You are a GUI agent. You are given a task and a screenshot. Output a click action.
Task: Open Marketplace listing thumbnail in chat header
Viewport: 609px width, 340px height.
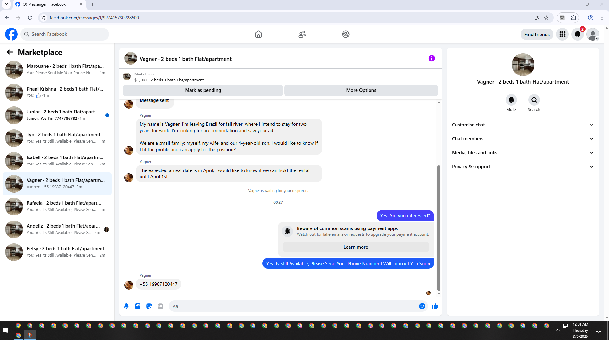click(127, 76)
